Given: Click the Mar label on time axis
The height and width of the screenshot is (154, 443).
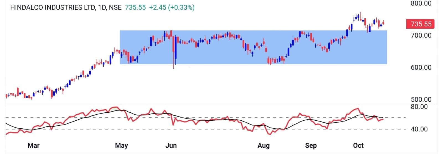Looking at the screenshot, I should click(x=34, y=145).
